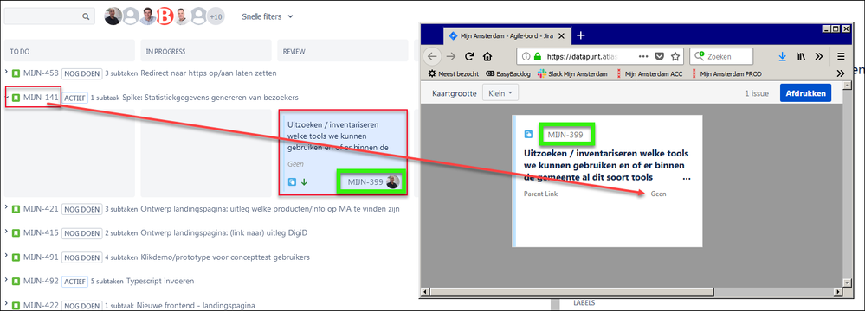The image size is (865, 311).
Task: Expand the MIJN-415 swimlane
Action: [7, 232]
